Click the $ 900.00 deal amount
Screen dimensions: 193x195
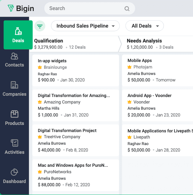click(46, 80)
